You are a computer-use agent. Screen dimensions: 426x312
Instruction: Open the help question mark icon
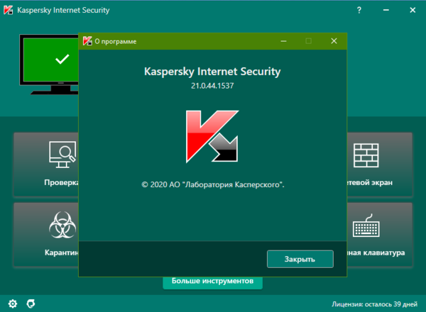tap(359, 11)
